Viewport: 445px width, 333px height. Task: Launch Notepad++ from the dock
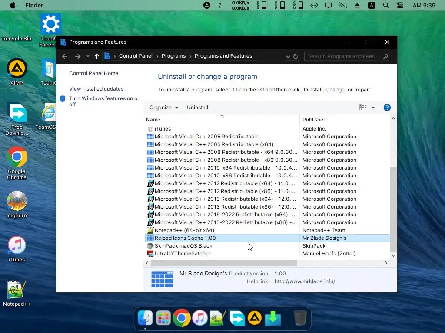pyautogui.click(x=218, y=318)
